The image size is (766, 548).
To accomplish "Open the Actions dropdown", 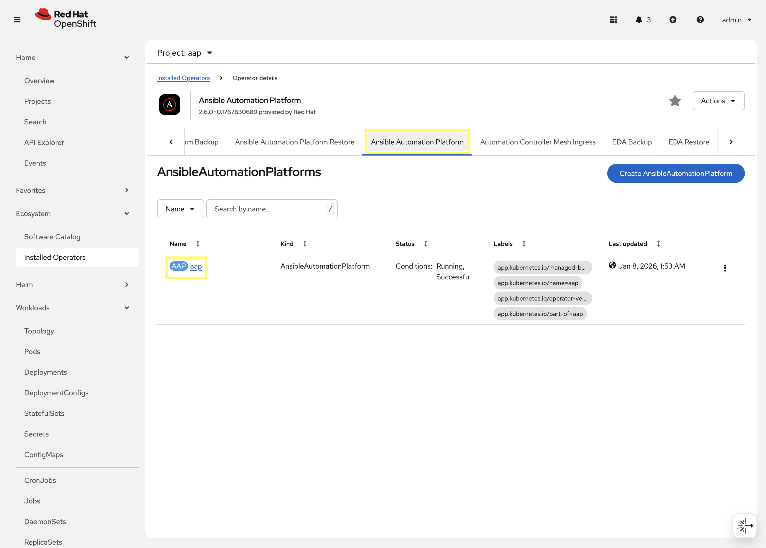I will [719, 100].
